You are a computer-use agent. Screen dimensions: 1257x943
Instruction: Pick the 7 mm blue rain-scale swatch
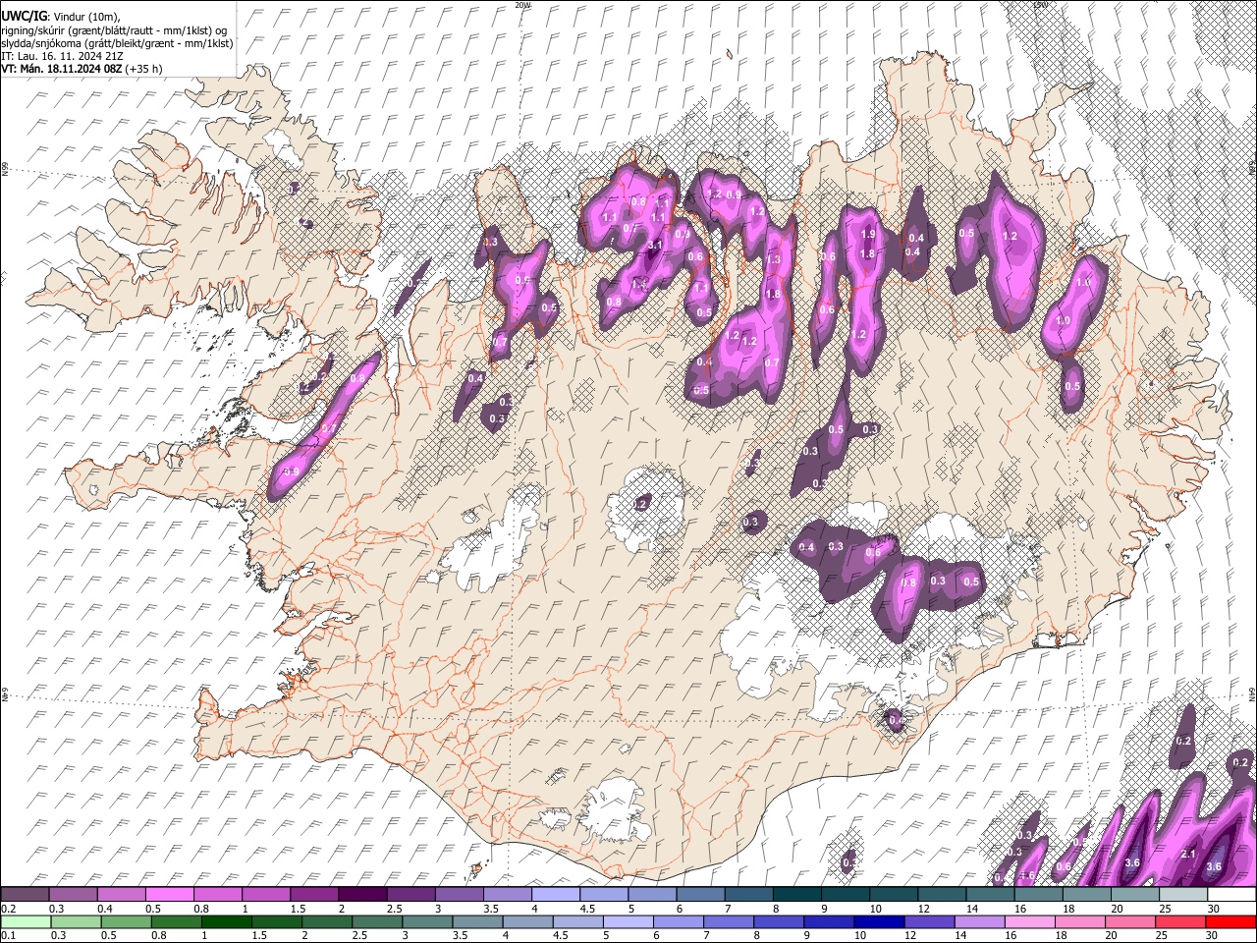click(x=730, y=921)
